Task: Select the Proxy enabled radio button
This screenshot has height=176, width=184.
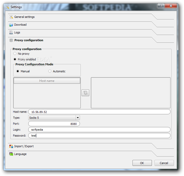Action: (x=15, y=59)
